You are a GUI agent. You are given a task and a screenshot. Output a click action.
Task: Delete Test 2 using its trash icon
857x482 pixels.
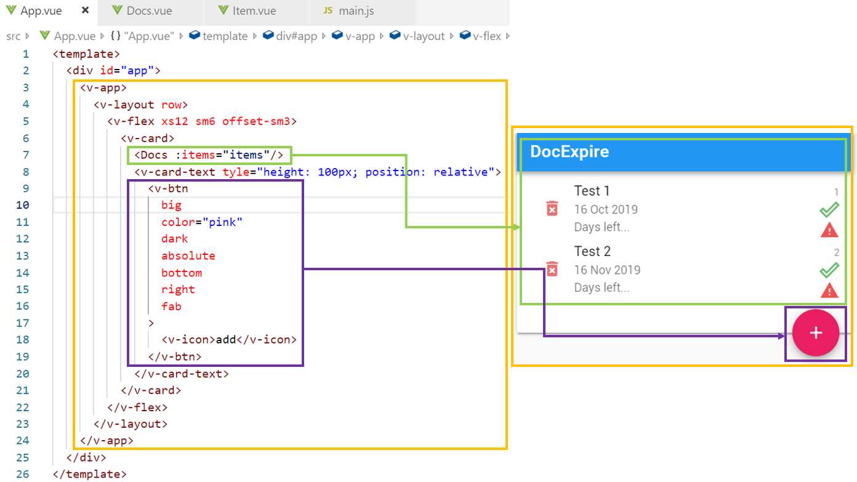(x=552, y=268)
